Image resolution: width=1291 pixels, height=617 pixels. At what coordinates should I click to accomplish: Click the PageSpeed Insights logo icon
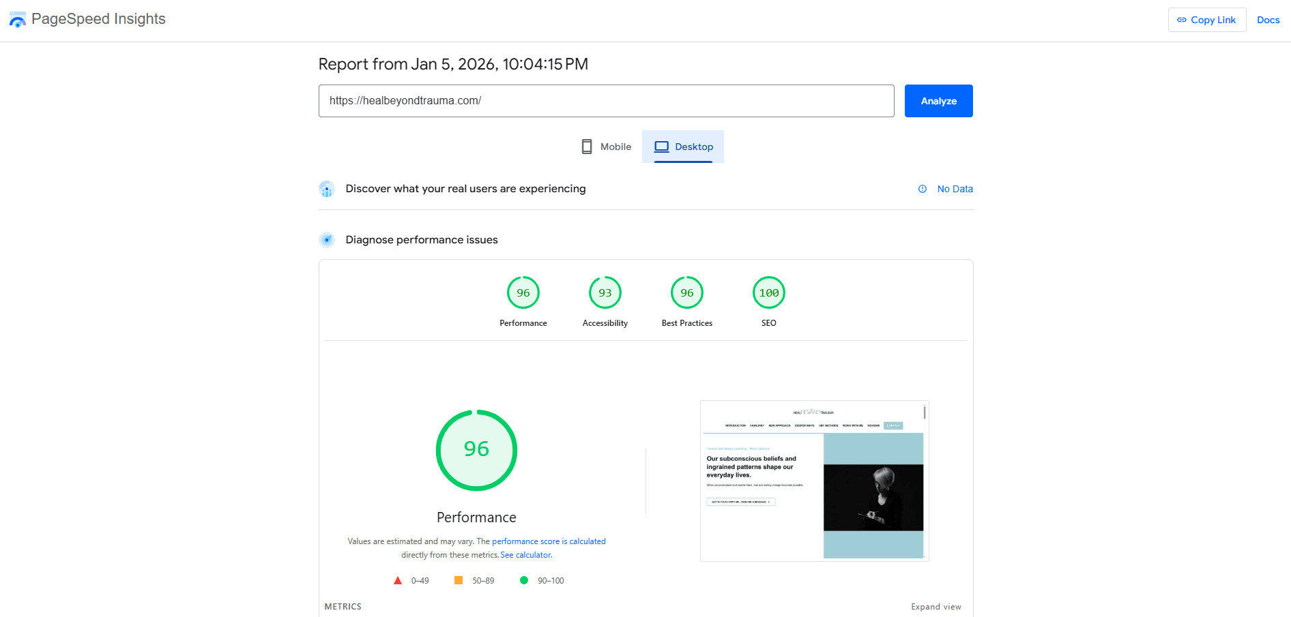tap(17, 20)
